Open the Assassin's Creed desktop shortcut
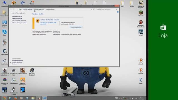This screenshot has width=178, height=100. [x=4, y=72]
